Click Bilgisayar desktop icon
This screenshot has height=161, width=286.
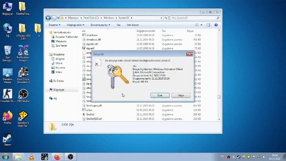(x=8, y=8)
